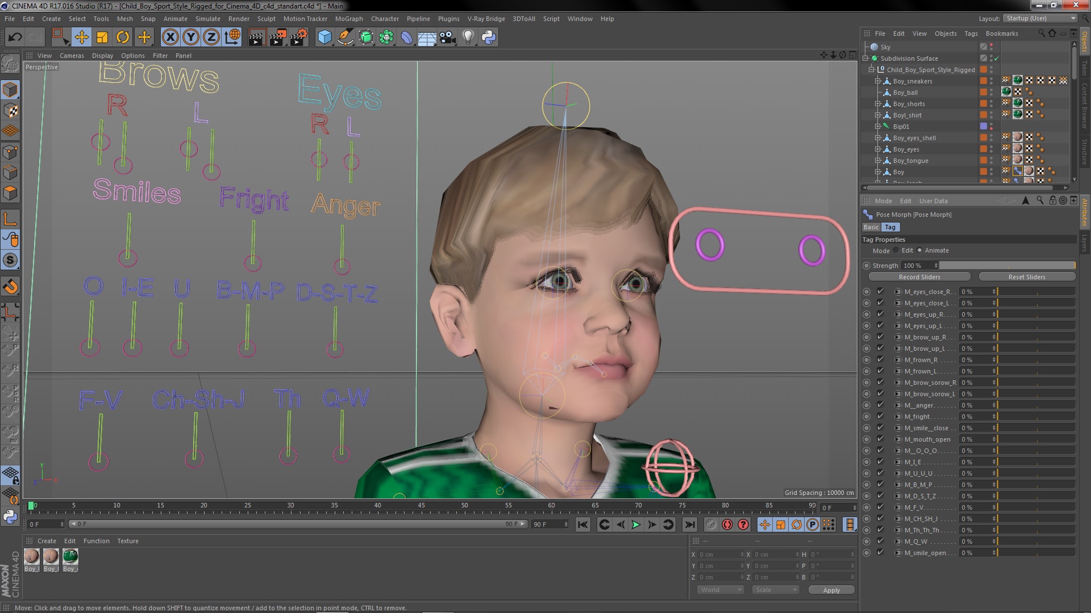Toggle checkbox for M_eyes_close_R morph
This screenshot has height=613, width=1091.
[880, 291]
